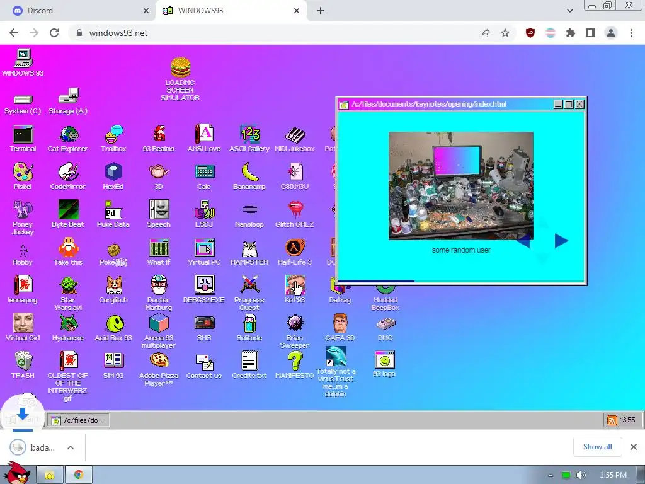Open a new browser tab
This screenshot has height=484, width=645.
point(321,11)
